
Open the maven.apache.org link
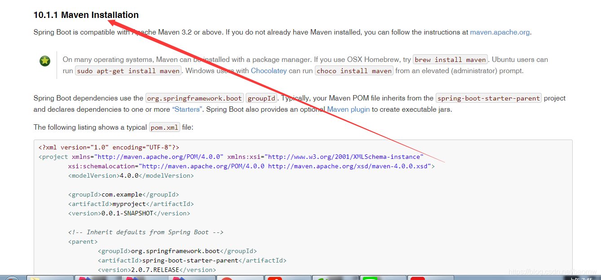click(x=500, y=32)
